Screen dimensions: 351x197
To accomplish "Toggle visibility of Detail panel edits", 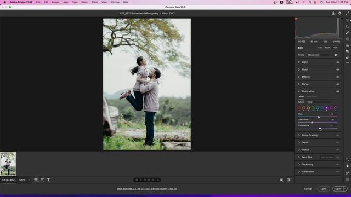I will pos(338,142).
